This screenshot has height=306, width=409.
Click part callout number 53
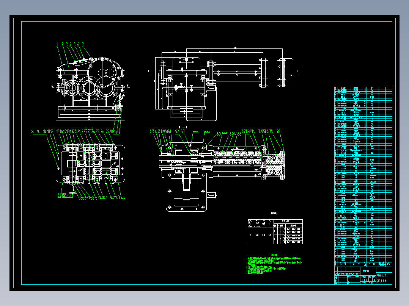pyautogui.click(x=183, y=131)
